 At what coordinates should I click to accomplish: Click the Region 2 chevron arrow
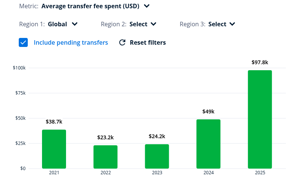(x=153, y=24)
